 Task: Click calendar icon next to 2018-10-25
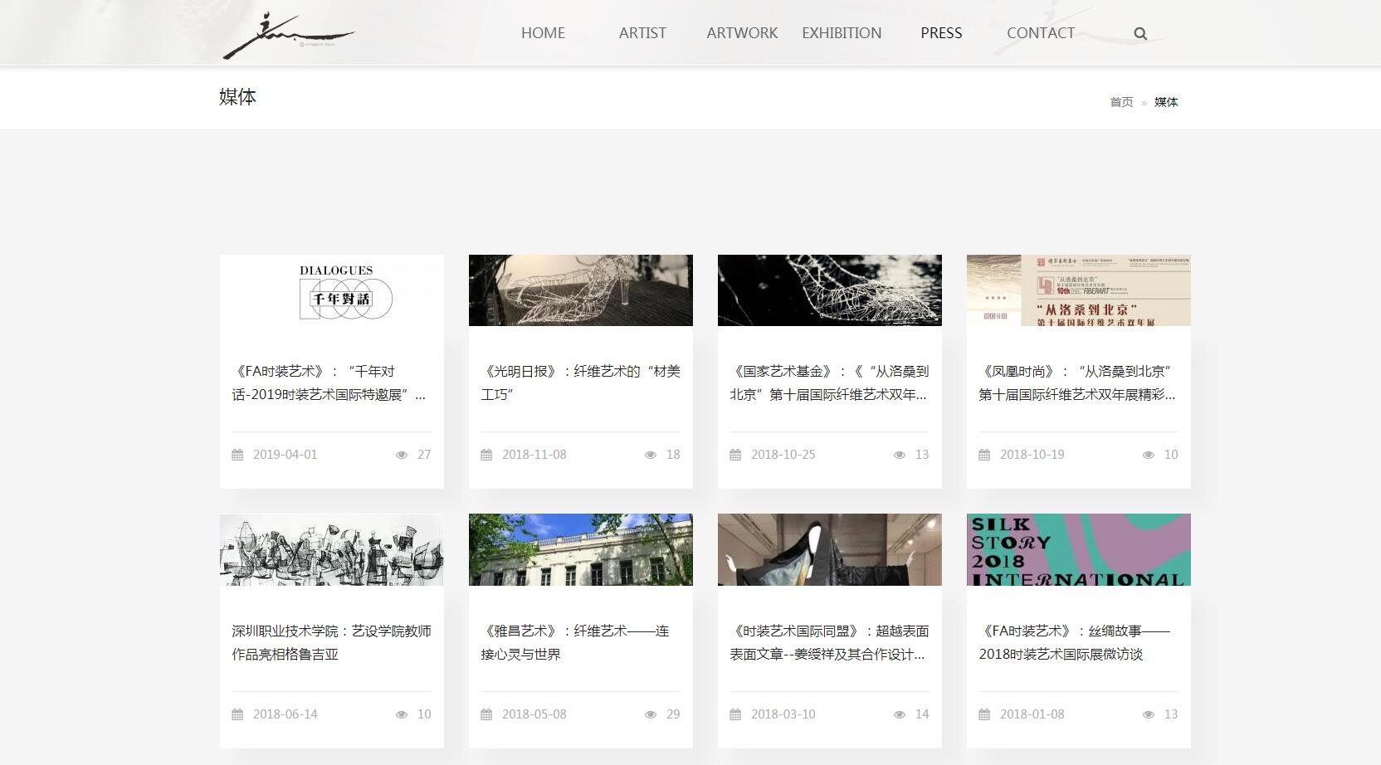point(735,455)
